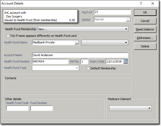Enable the Default Membership checkbox

[88, 68]
